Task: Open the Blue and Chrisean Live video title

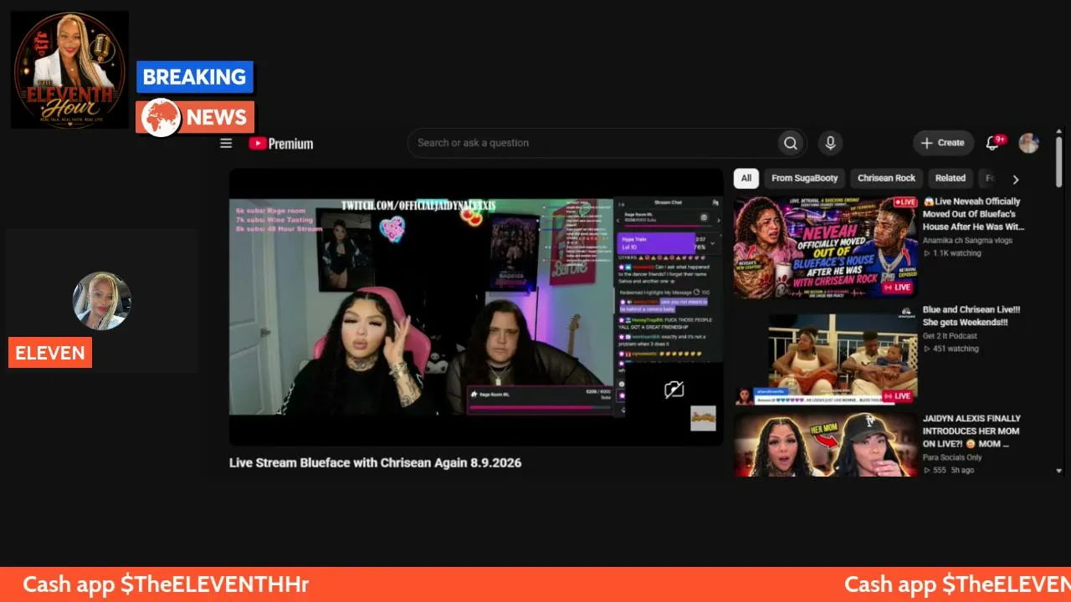Action: point(971,315)
